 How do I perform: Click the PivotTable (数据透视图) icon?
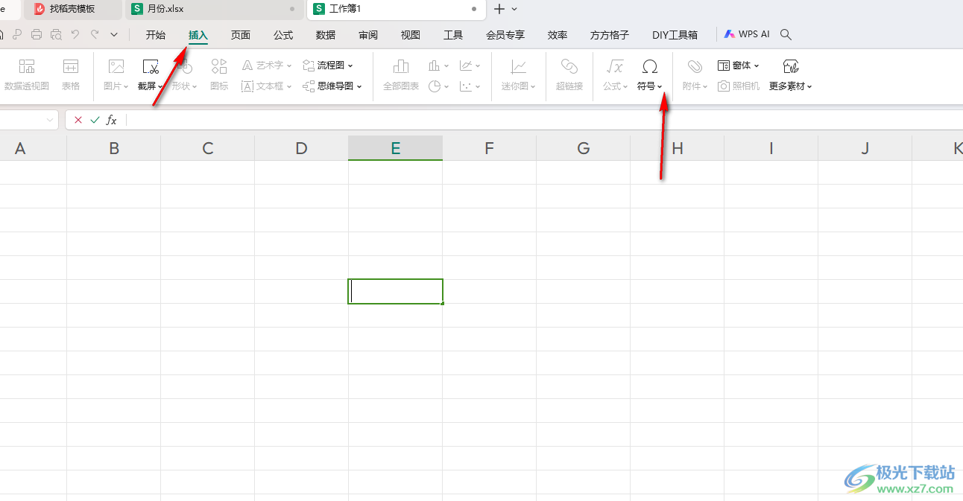[x=27, y=66]
